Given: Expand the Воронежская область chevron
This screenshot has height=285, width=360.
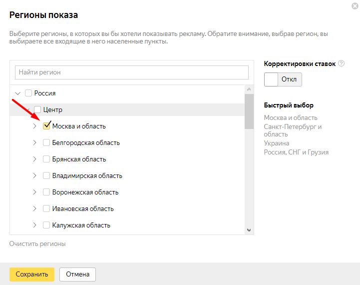Looking at the screenshot, I should (34, 192).
